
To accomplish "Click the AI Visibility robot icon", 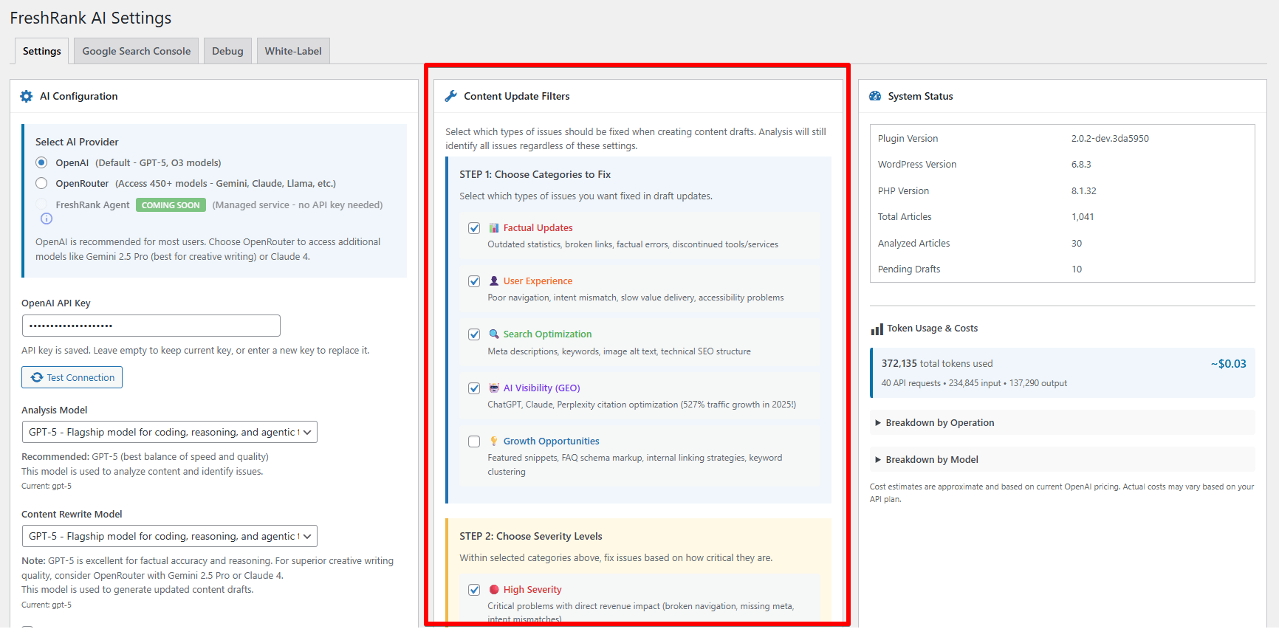I will click(x=494, y=388).
